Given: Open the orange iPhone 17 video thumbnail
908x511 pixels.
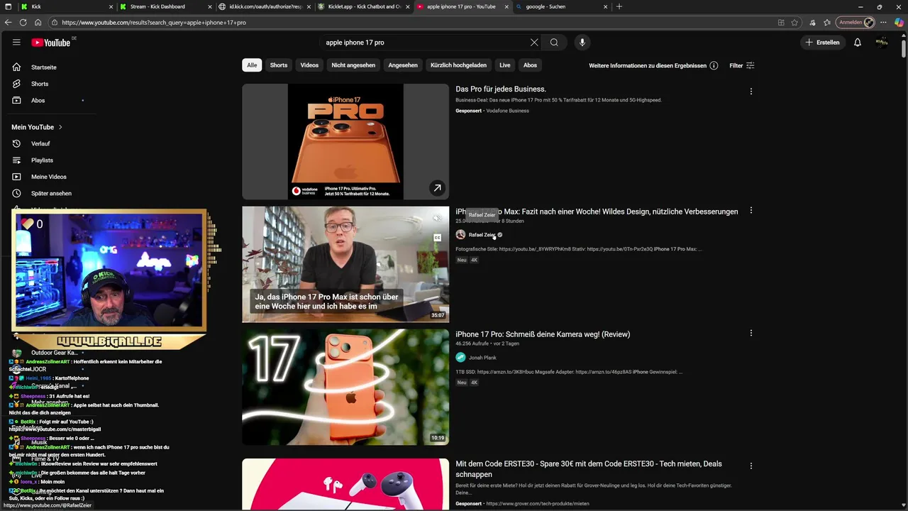Looking at the screenshot, I should click(345, 387).
